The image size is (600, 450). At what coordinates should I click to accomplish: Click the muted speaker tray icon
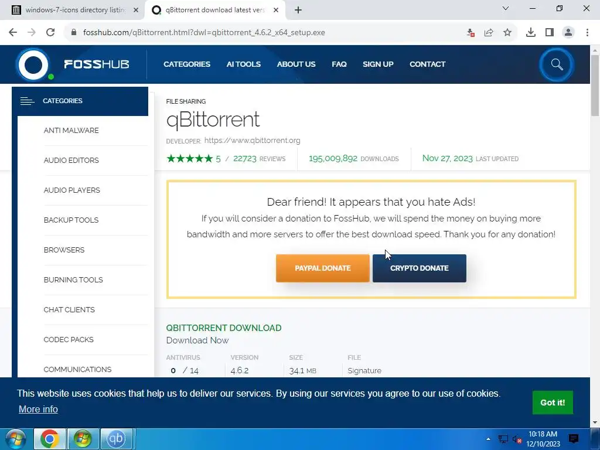(x=517, y=439)
